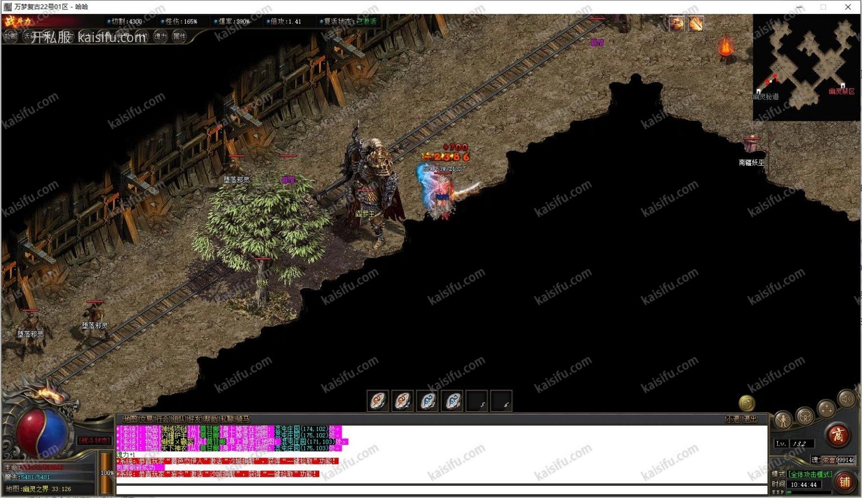Click the fist buff icon near the minimap
862x498 pixels.
tap(676, 24)
